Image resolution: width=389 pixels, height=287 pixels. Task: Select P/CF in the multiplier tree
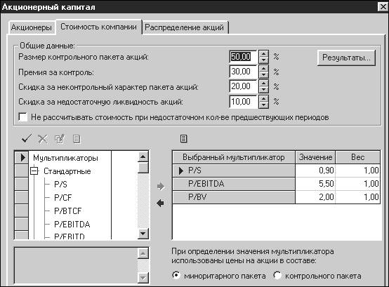pyautogui.click(x=63, y=197)
